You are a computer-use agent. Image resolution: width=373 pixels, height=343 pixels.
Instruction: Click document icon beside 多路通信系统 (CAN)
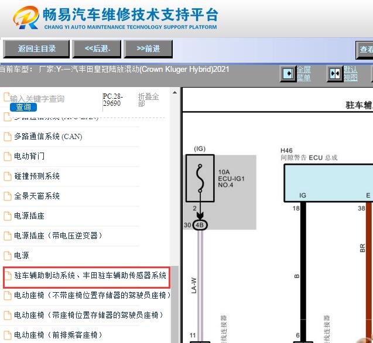pos(8,137)
